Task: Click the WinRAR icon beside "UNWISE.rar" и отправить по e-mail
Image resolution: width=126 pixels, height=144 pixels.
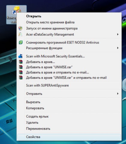Action: (x=21, y=78)
